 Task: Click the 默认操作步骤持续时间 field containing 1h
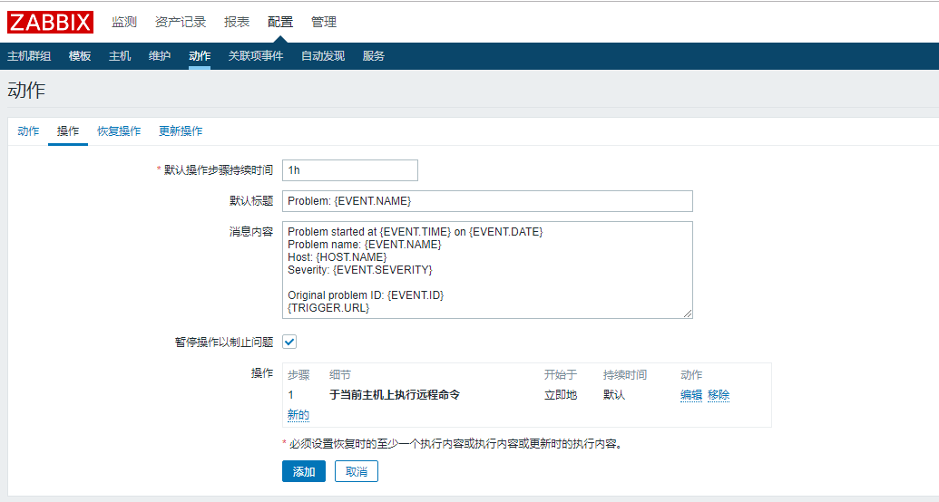(349, 170)
